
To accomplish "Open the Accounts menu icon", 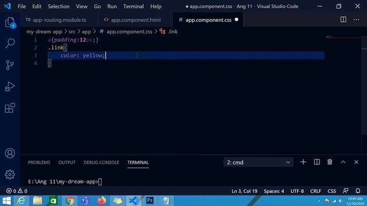I will pos(10,153).
